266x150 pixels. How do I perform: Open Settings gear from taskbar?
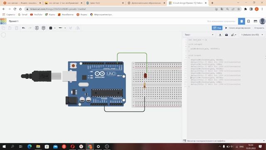coord(98,146)
